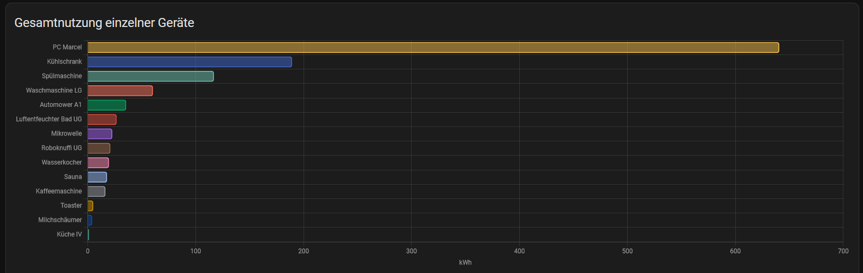Click the 'Gesamtnutzung einzelner Geräte' card title
Viewport: 863px width, 273px height.
[104, 23]
